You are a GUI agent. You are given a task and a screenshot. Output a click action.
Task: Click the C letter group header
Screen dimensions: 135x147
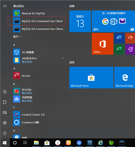(14, 107)
